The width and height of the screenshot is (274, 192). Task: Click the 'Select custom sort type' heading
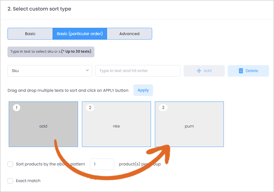pyautogui.click(x=39, y=9)
